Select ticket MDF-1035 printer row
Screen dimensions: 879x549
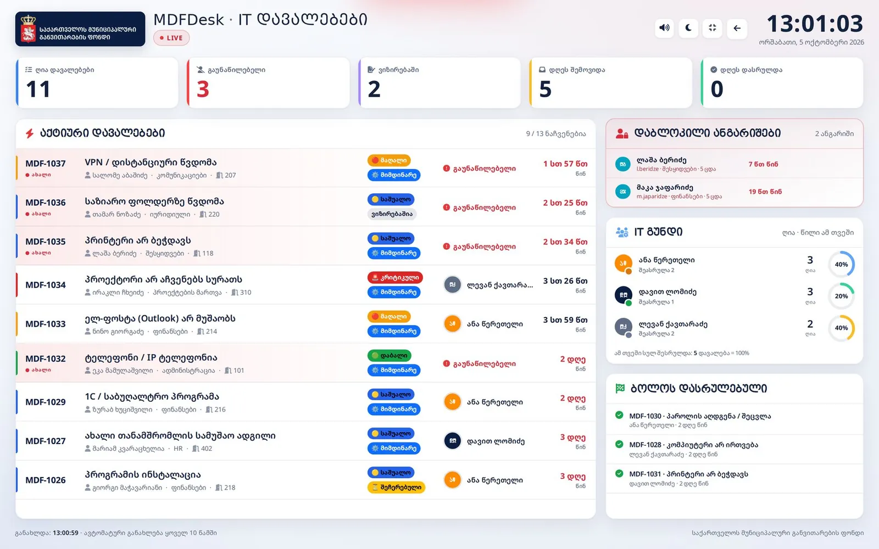(305, 246)
